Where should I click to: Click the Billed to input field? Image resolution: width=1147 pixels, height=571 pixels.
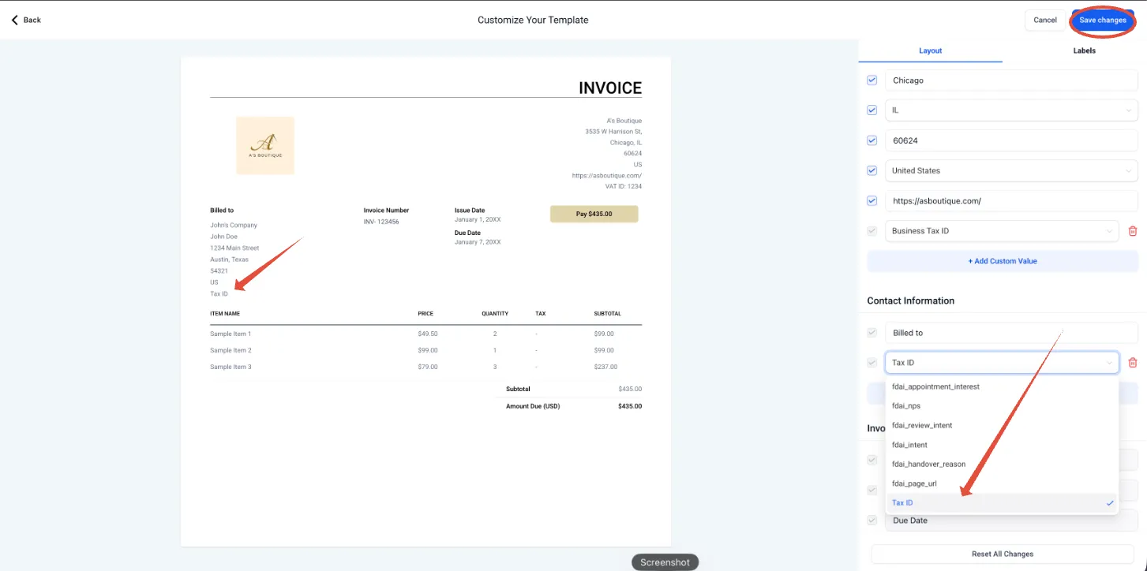(x=1011, y=333)
